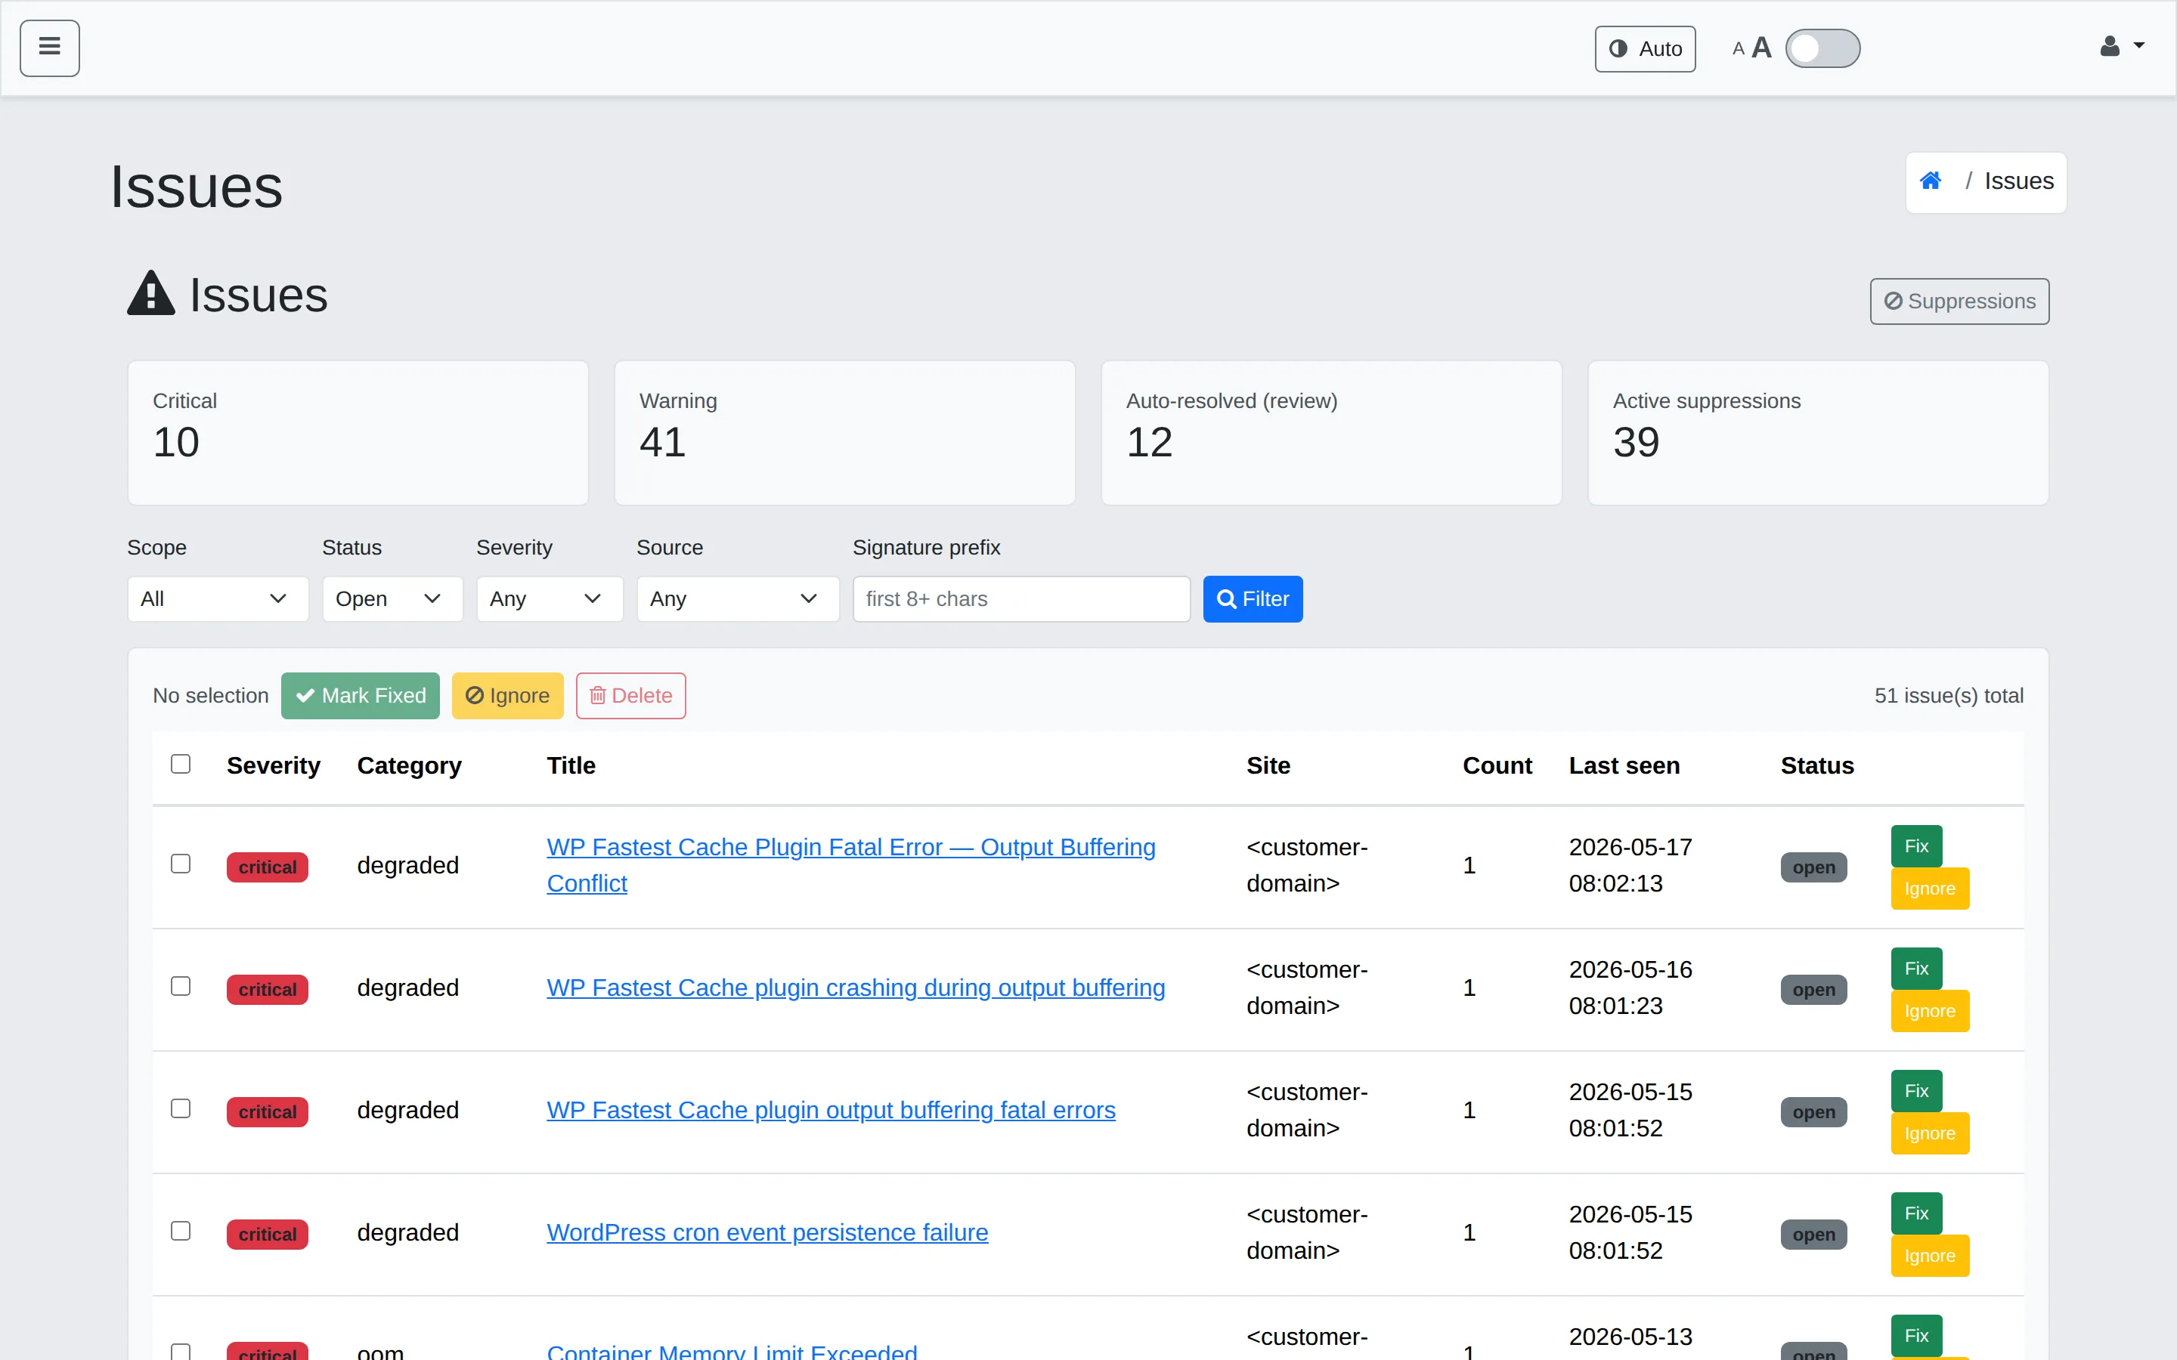2177x1360 pixels.
Task: Check the output buffering fatal errors row
Action: click(181, 1109)
